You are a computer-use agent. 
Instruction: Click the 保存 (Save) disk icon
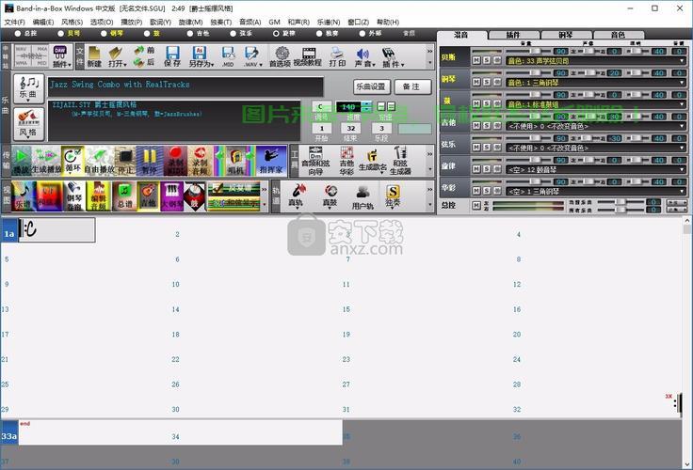pos(172,56)
